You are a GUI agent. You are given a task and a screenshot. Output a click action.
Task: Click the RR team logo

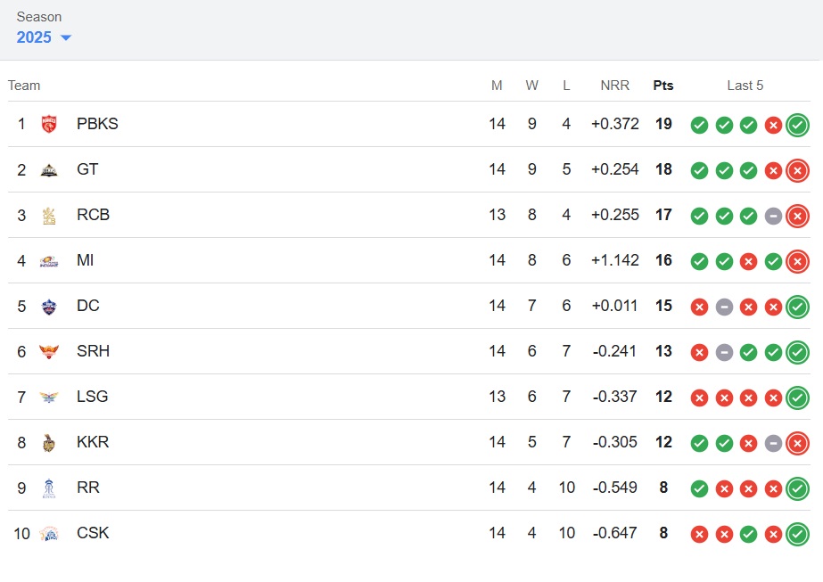(x=50, y=488)
